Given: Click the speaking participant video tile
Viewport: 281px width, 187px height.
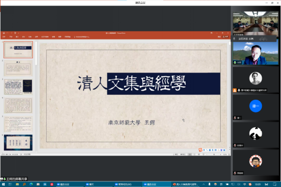Looking at the screenshot, I should [255, 53].
